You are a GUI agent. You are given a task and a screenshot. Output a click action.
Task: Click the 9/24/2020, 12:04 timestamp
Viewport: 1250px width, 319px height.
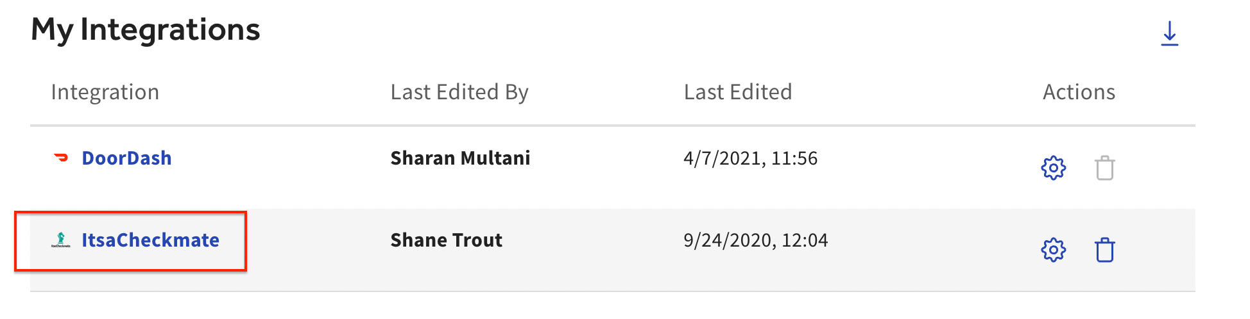(755, 240)
